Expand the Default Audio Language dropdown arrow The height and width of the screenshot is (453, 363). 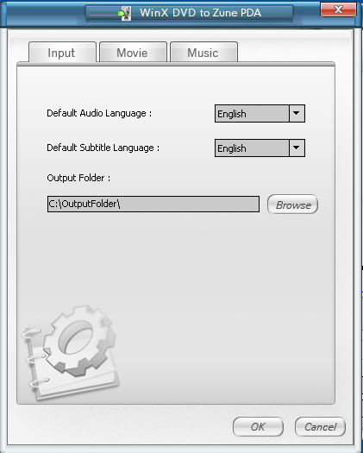pos(297,114)
